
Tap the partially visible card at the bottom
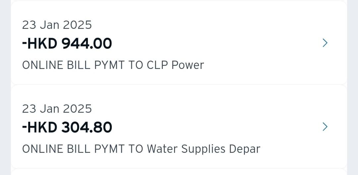[x=179, y=172]
